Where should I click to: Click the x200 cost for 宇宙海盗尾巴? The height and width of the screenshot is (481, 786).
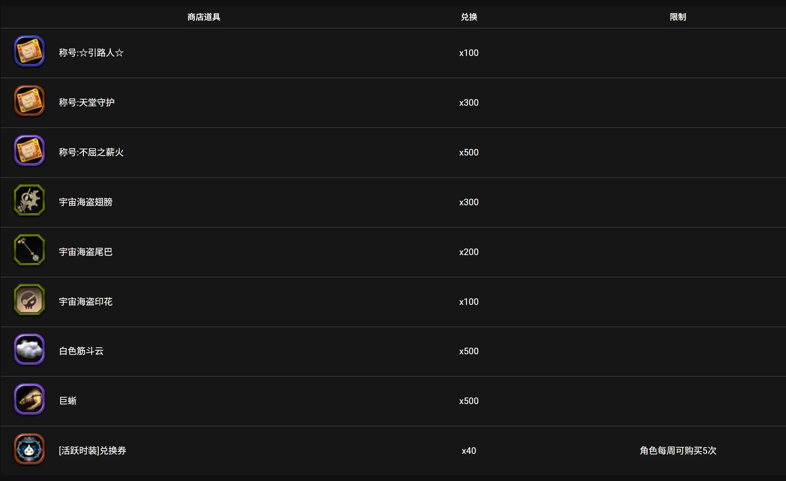coord(469,252)
